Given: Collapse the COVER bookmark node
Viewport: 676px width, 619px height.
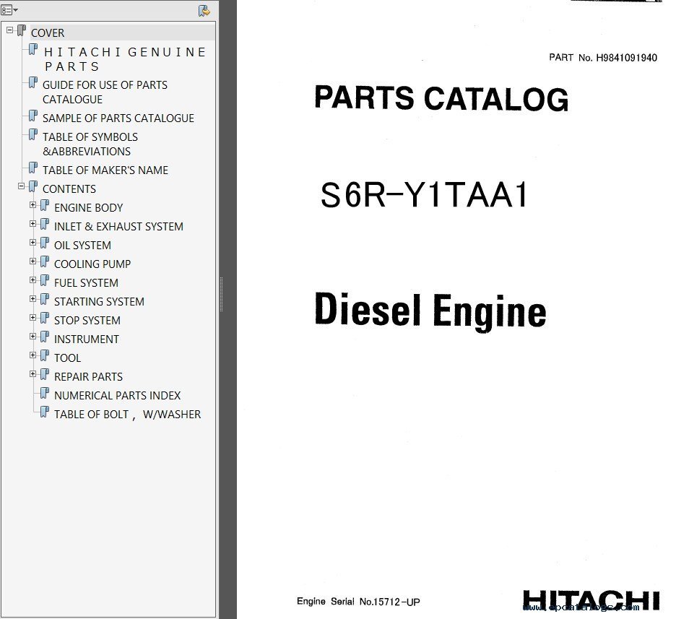Looking at the screenshot, I should tap(9, 30).
